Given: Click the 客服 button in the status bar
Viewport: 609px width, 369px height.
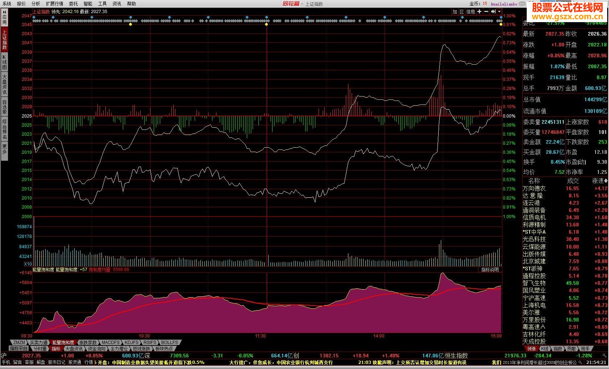Looking at the screenshot, I should 29,362.
